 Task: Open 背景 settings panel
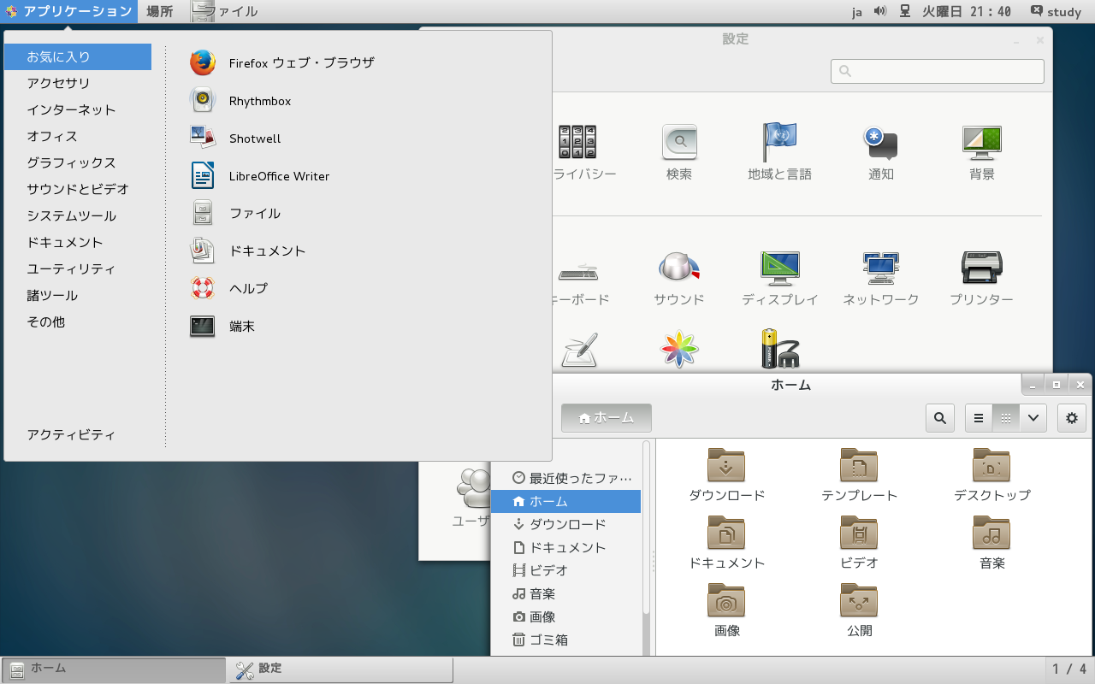(982, 152)
